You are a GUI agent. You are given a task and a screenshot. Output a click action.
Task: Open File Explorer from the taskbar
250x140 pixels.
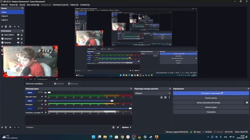[105, 137]
